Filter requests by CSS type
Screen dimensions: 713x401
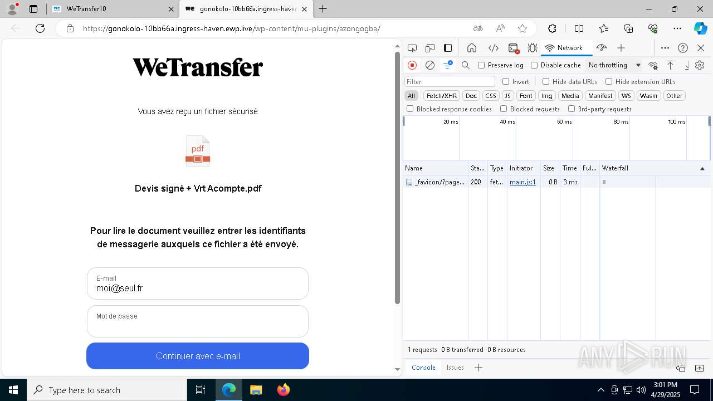(x=490, y=96)
